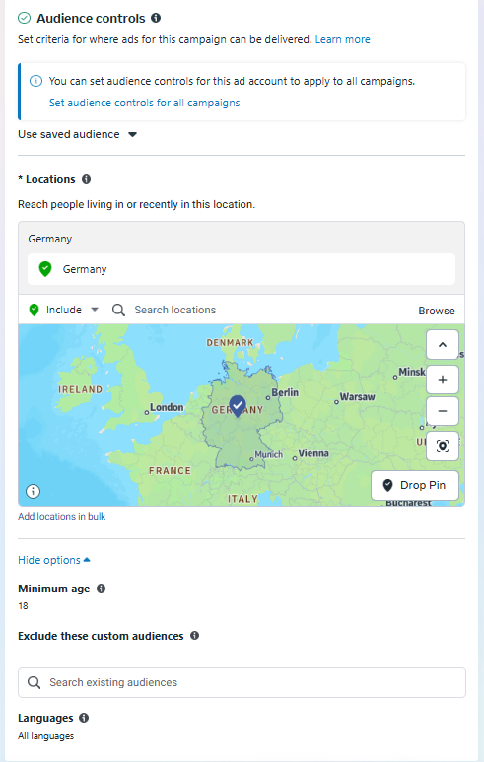Open the Include locations dropdown
The width and height of the screenshot is (484, 762).
click(x=64, y=310)
